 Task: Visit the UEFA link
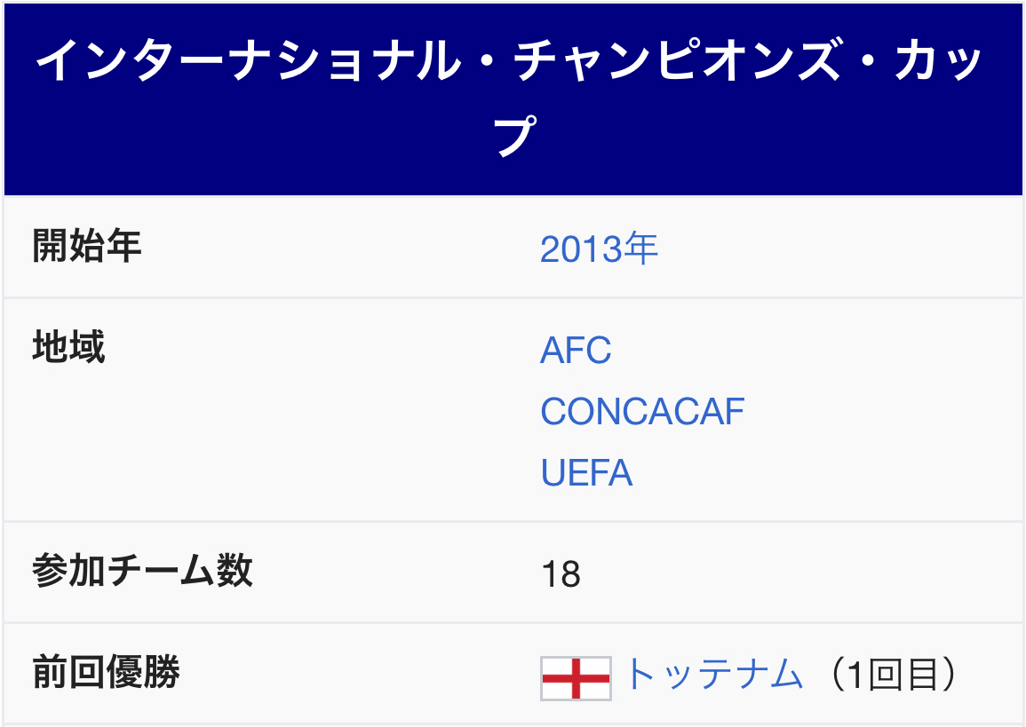click(586, 472)
